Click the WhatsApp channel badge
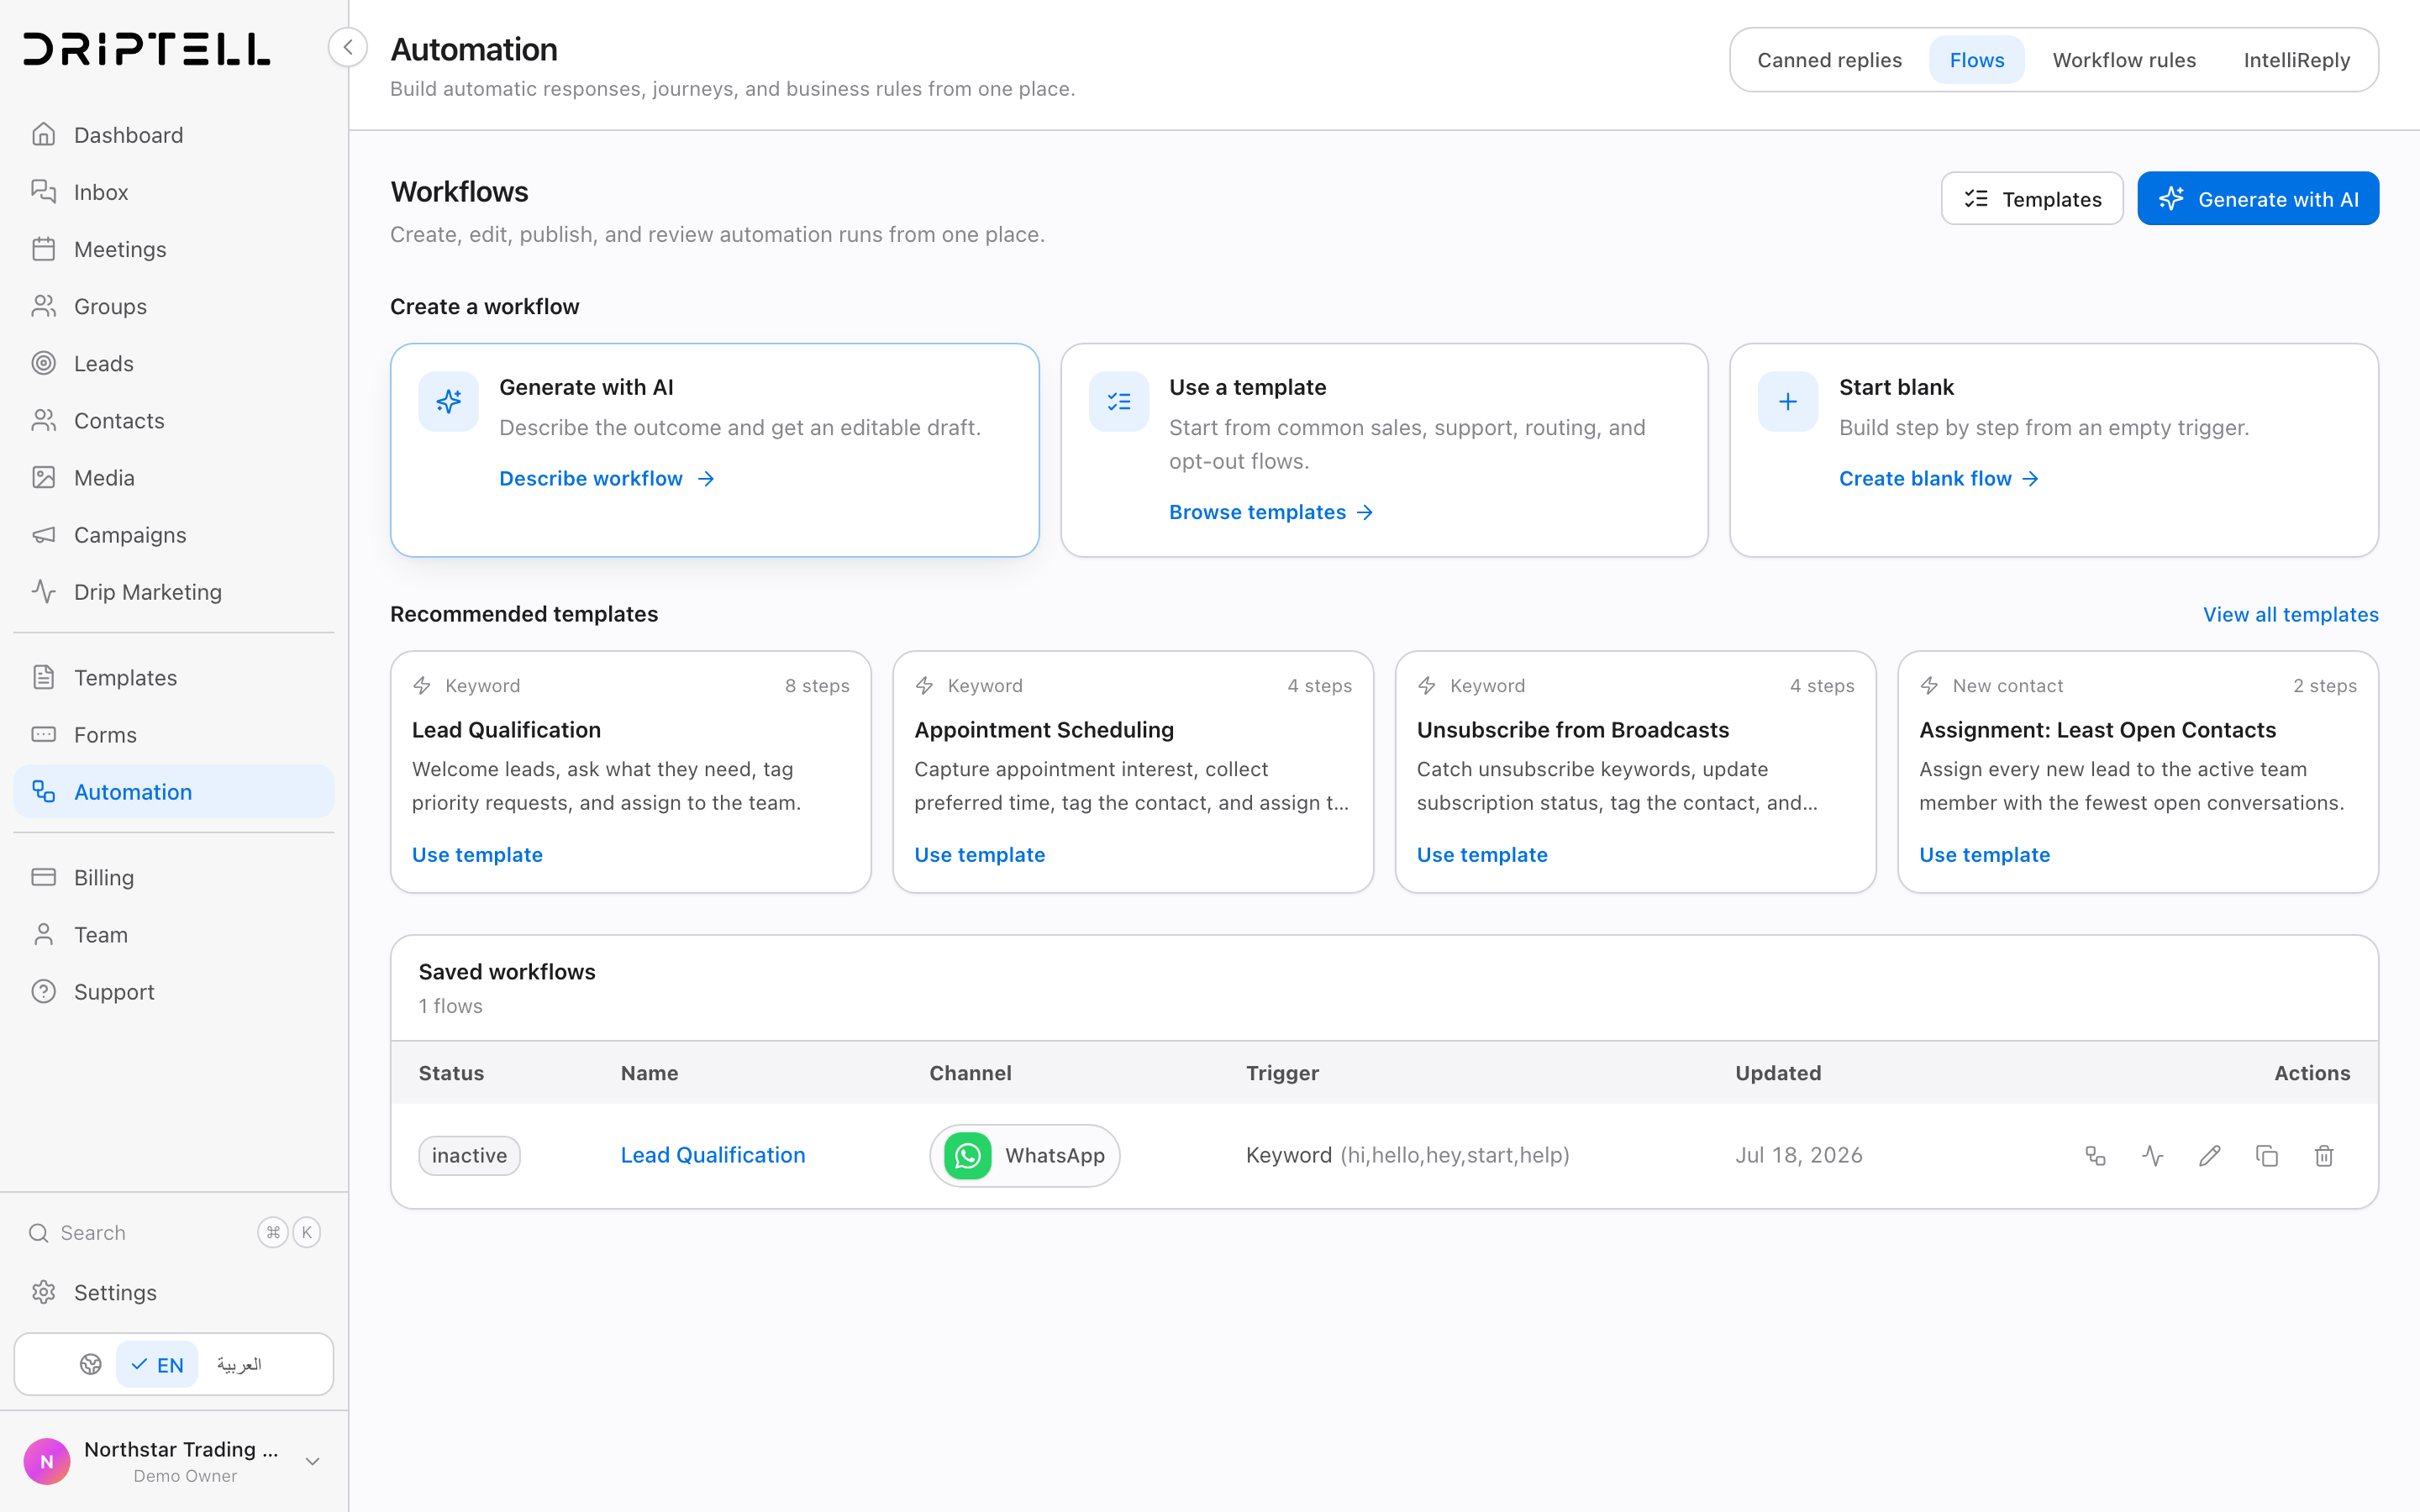This screenshot has width=2420, height=1512. click(1025, 1156)
